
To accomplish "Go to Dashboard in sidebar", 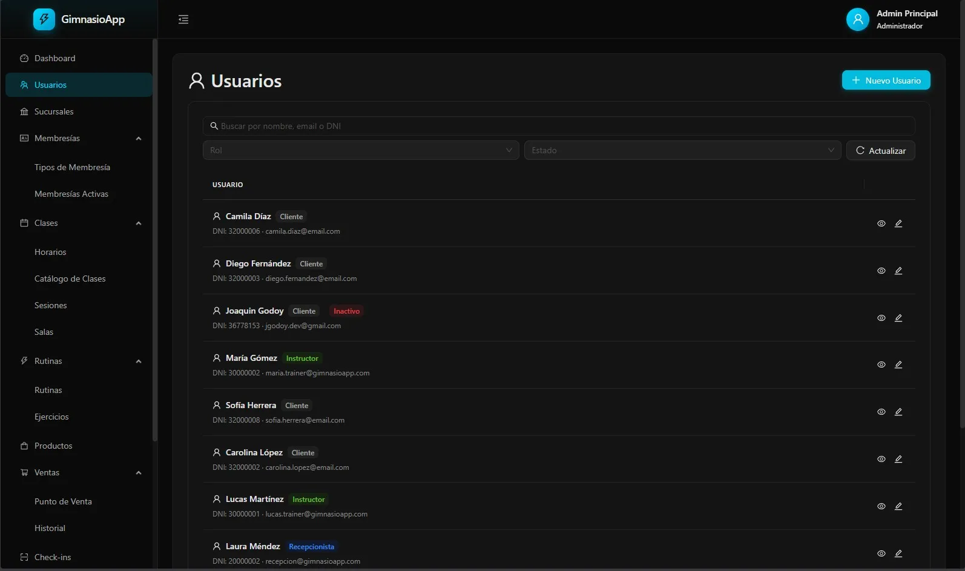I will pos(55,58).
